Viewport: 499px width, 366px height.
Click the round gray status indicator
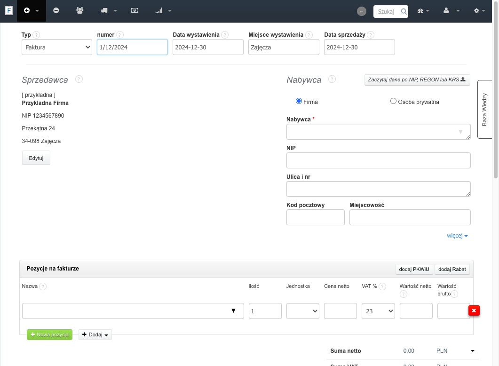pyautogui.click(x=362, y=11)
